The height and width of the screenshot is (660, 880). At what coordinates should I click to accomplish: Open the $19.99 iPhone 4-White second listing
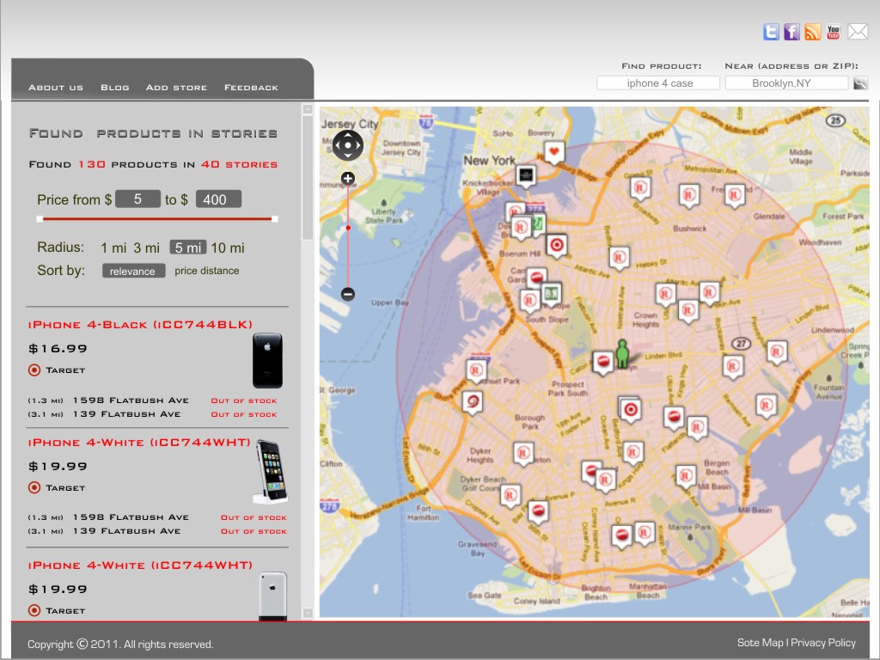pyautogui.click(x=139, y=443)
